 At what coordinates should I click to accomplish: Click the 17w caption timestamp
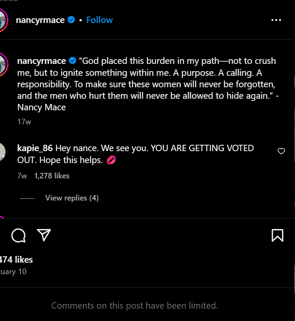[x=24, y=122]
